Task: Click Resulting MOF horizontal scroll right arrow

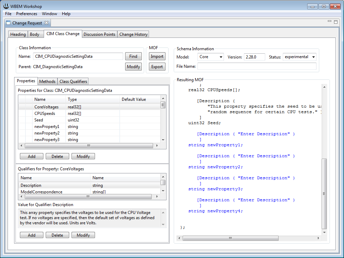Action: pyautogui.click(x=318, y=238)
